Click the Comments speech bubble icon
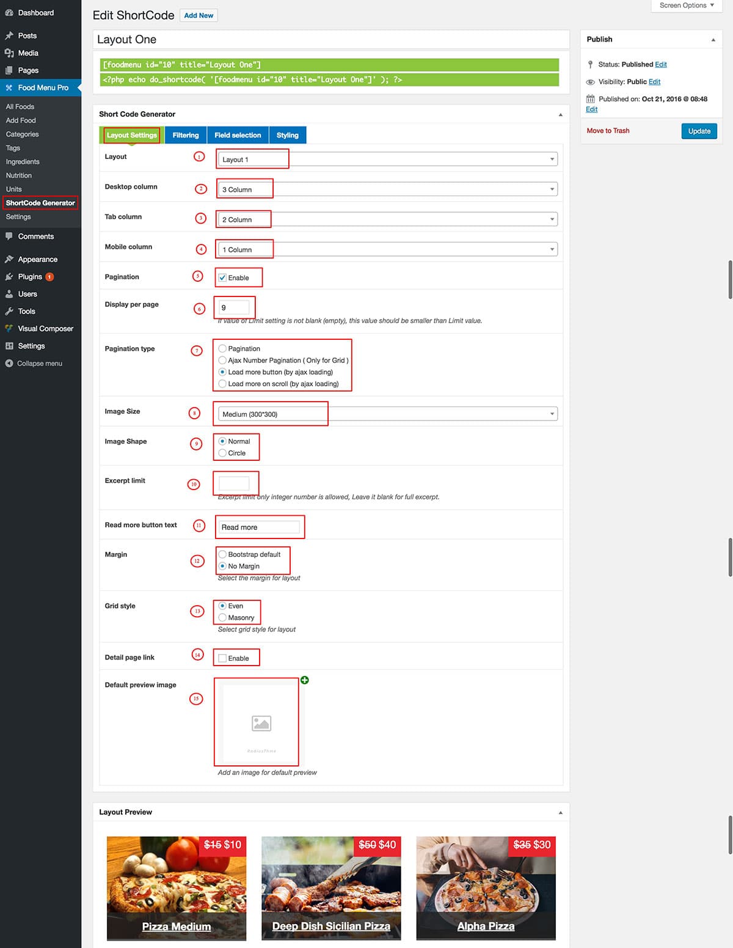Image resolution: width=733 pixels, height=948 pixels. [9, 237]
